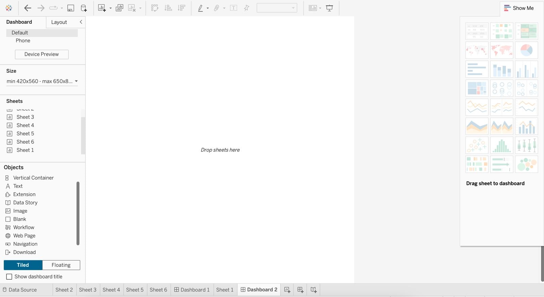The height and width of the screenshot is (297, 544).
Task: Click the Redo forward arrow
Action: point(41,8)
